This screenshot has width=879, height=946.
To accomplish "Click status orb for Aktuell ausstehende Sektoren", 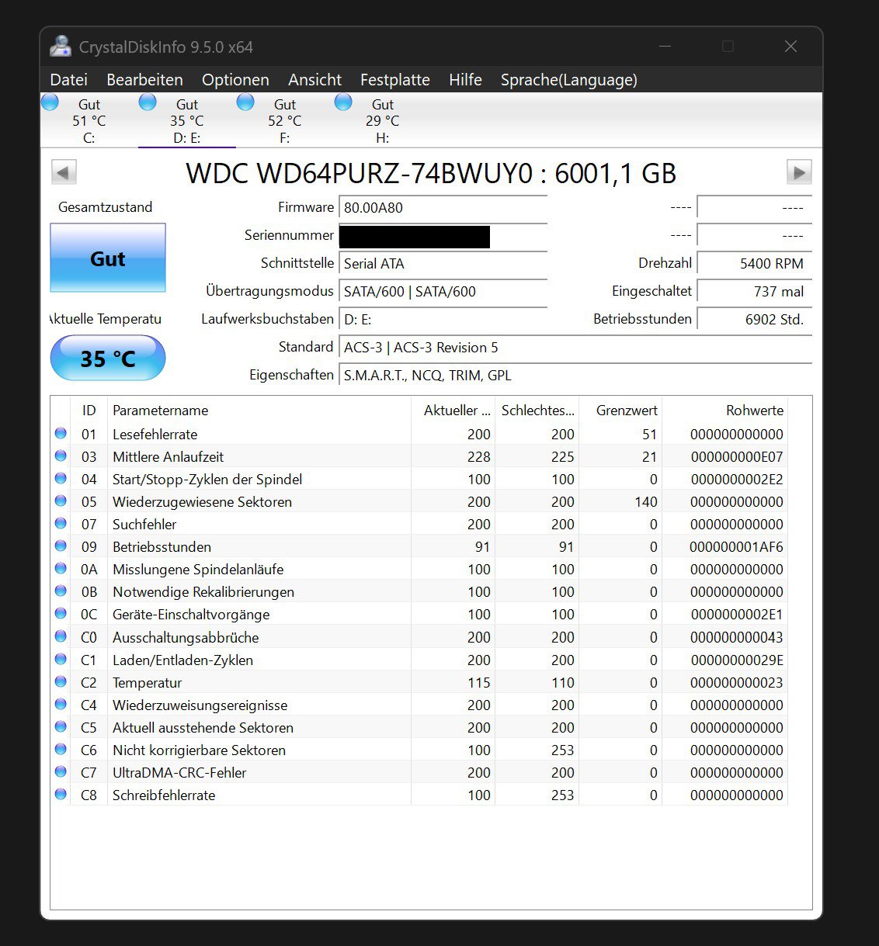I will pyautogui.click(x=61, y=727).
